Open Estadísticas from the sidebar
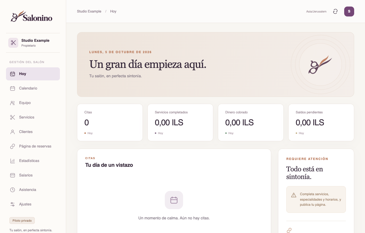 point(33,161)
